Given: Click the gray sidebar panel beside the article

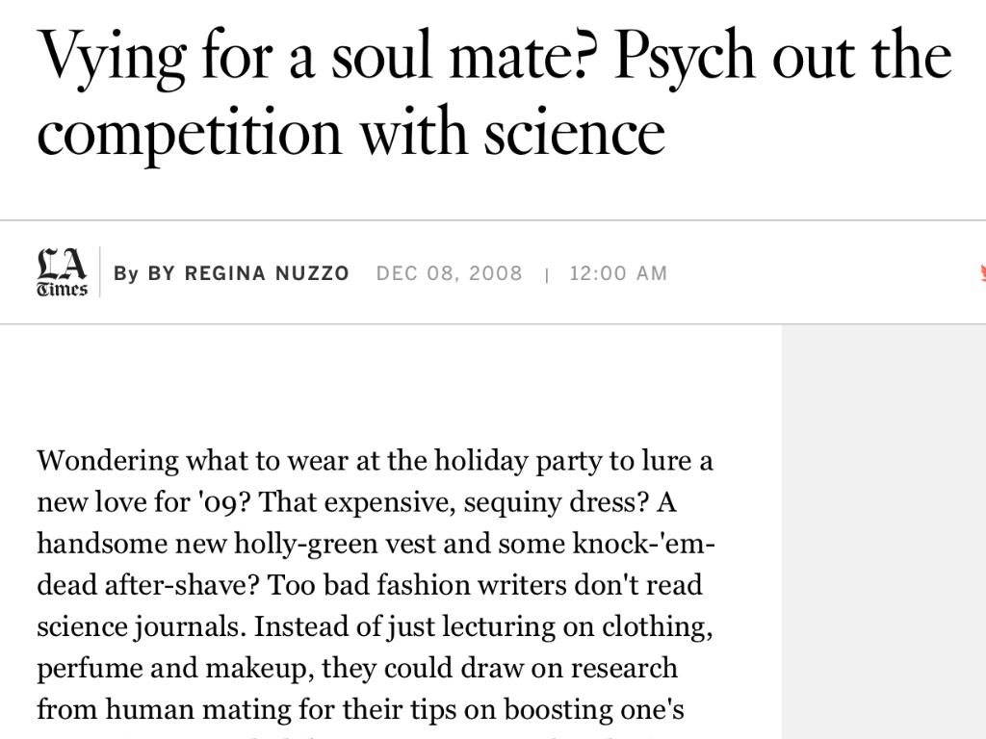Looking at the screenshot, I should pyautogui.click(x=883, y=529).
